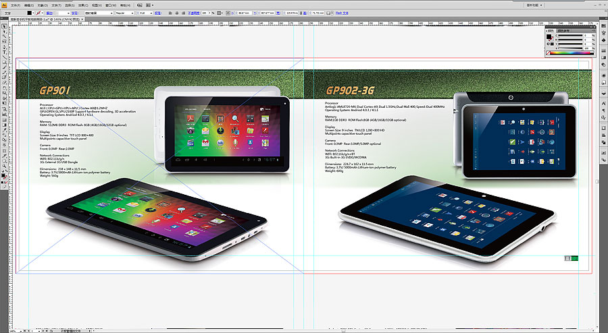This screenshot has height=333, width=608.
Task: Click the Flash 文本 link
Action: [343, 13]
